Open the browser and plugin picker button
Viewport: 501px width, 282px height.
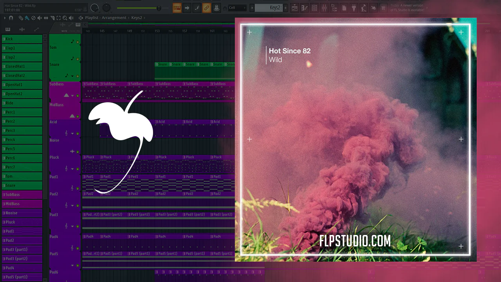tap(334, 8)
